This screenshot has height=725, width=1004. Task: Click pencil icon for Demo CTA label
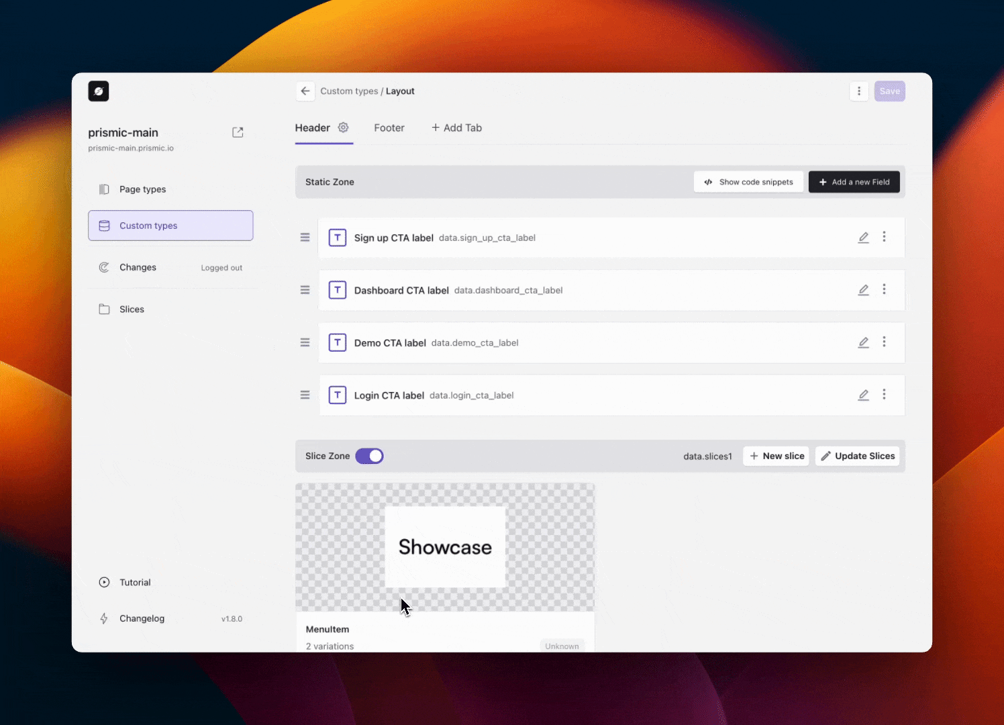coord(863,342)
